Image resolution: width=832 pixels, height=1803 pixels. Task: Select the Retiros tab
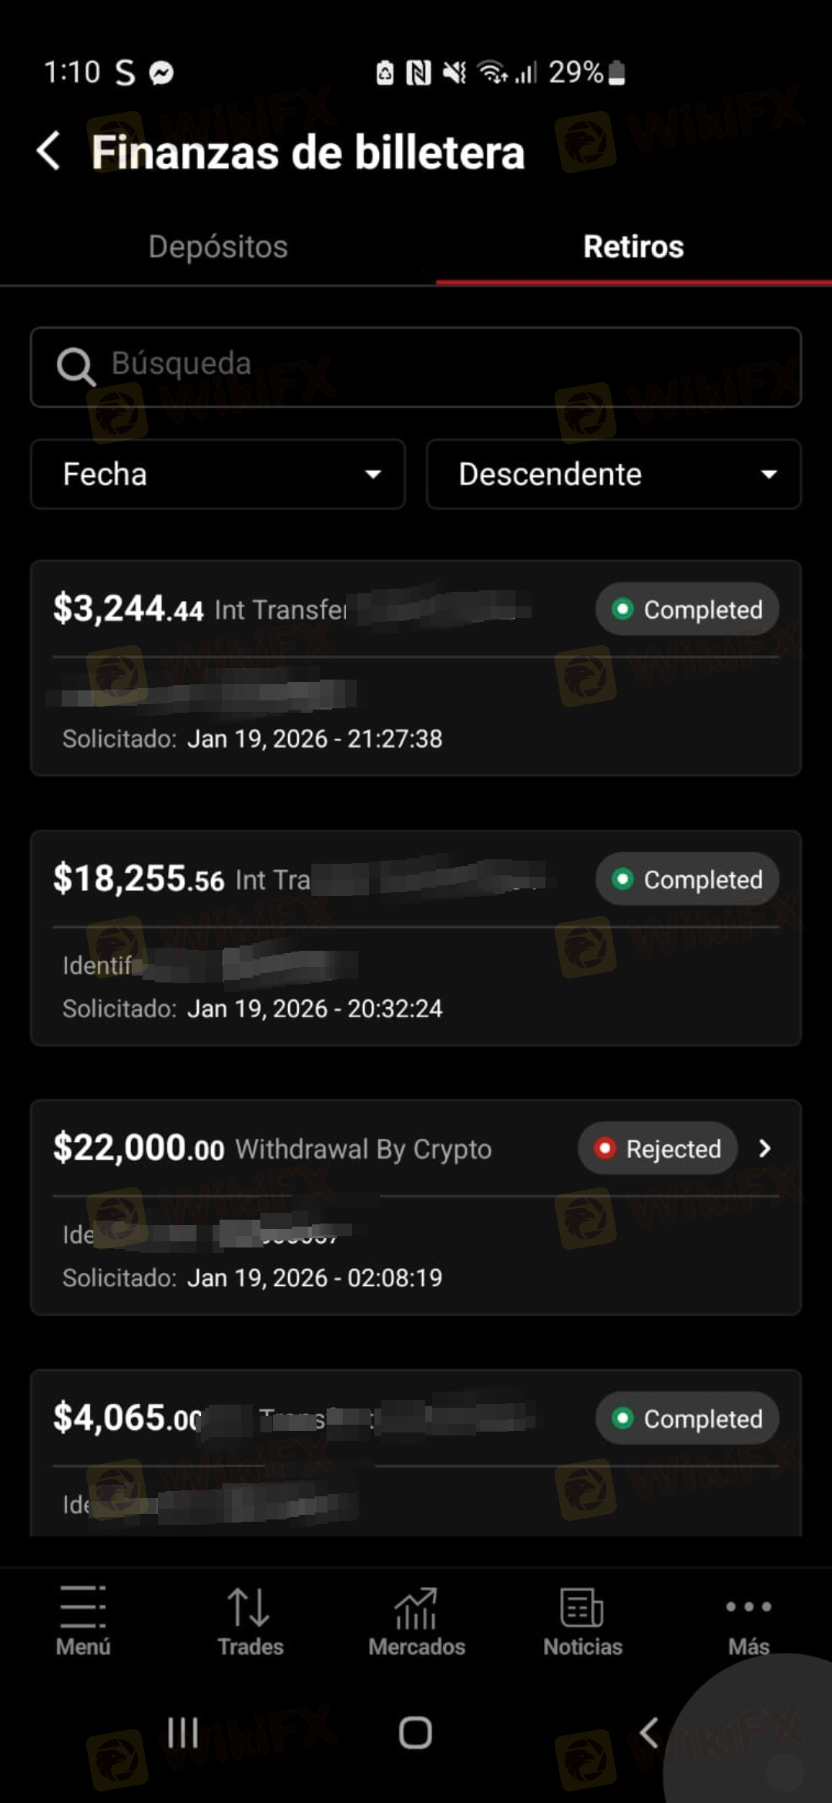(x=633, y=247)
